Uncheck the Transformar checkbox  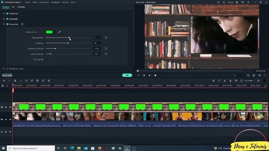pyautogui.click(x=7, y=13)
